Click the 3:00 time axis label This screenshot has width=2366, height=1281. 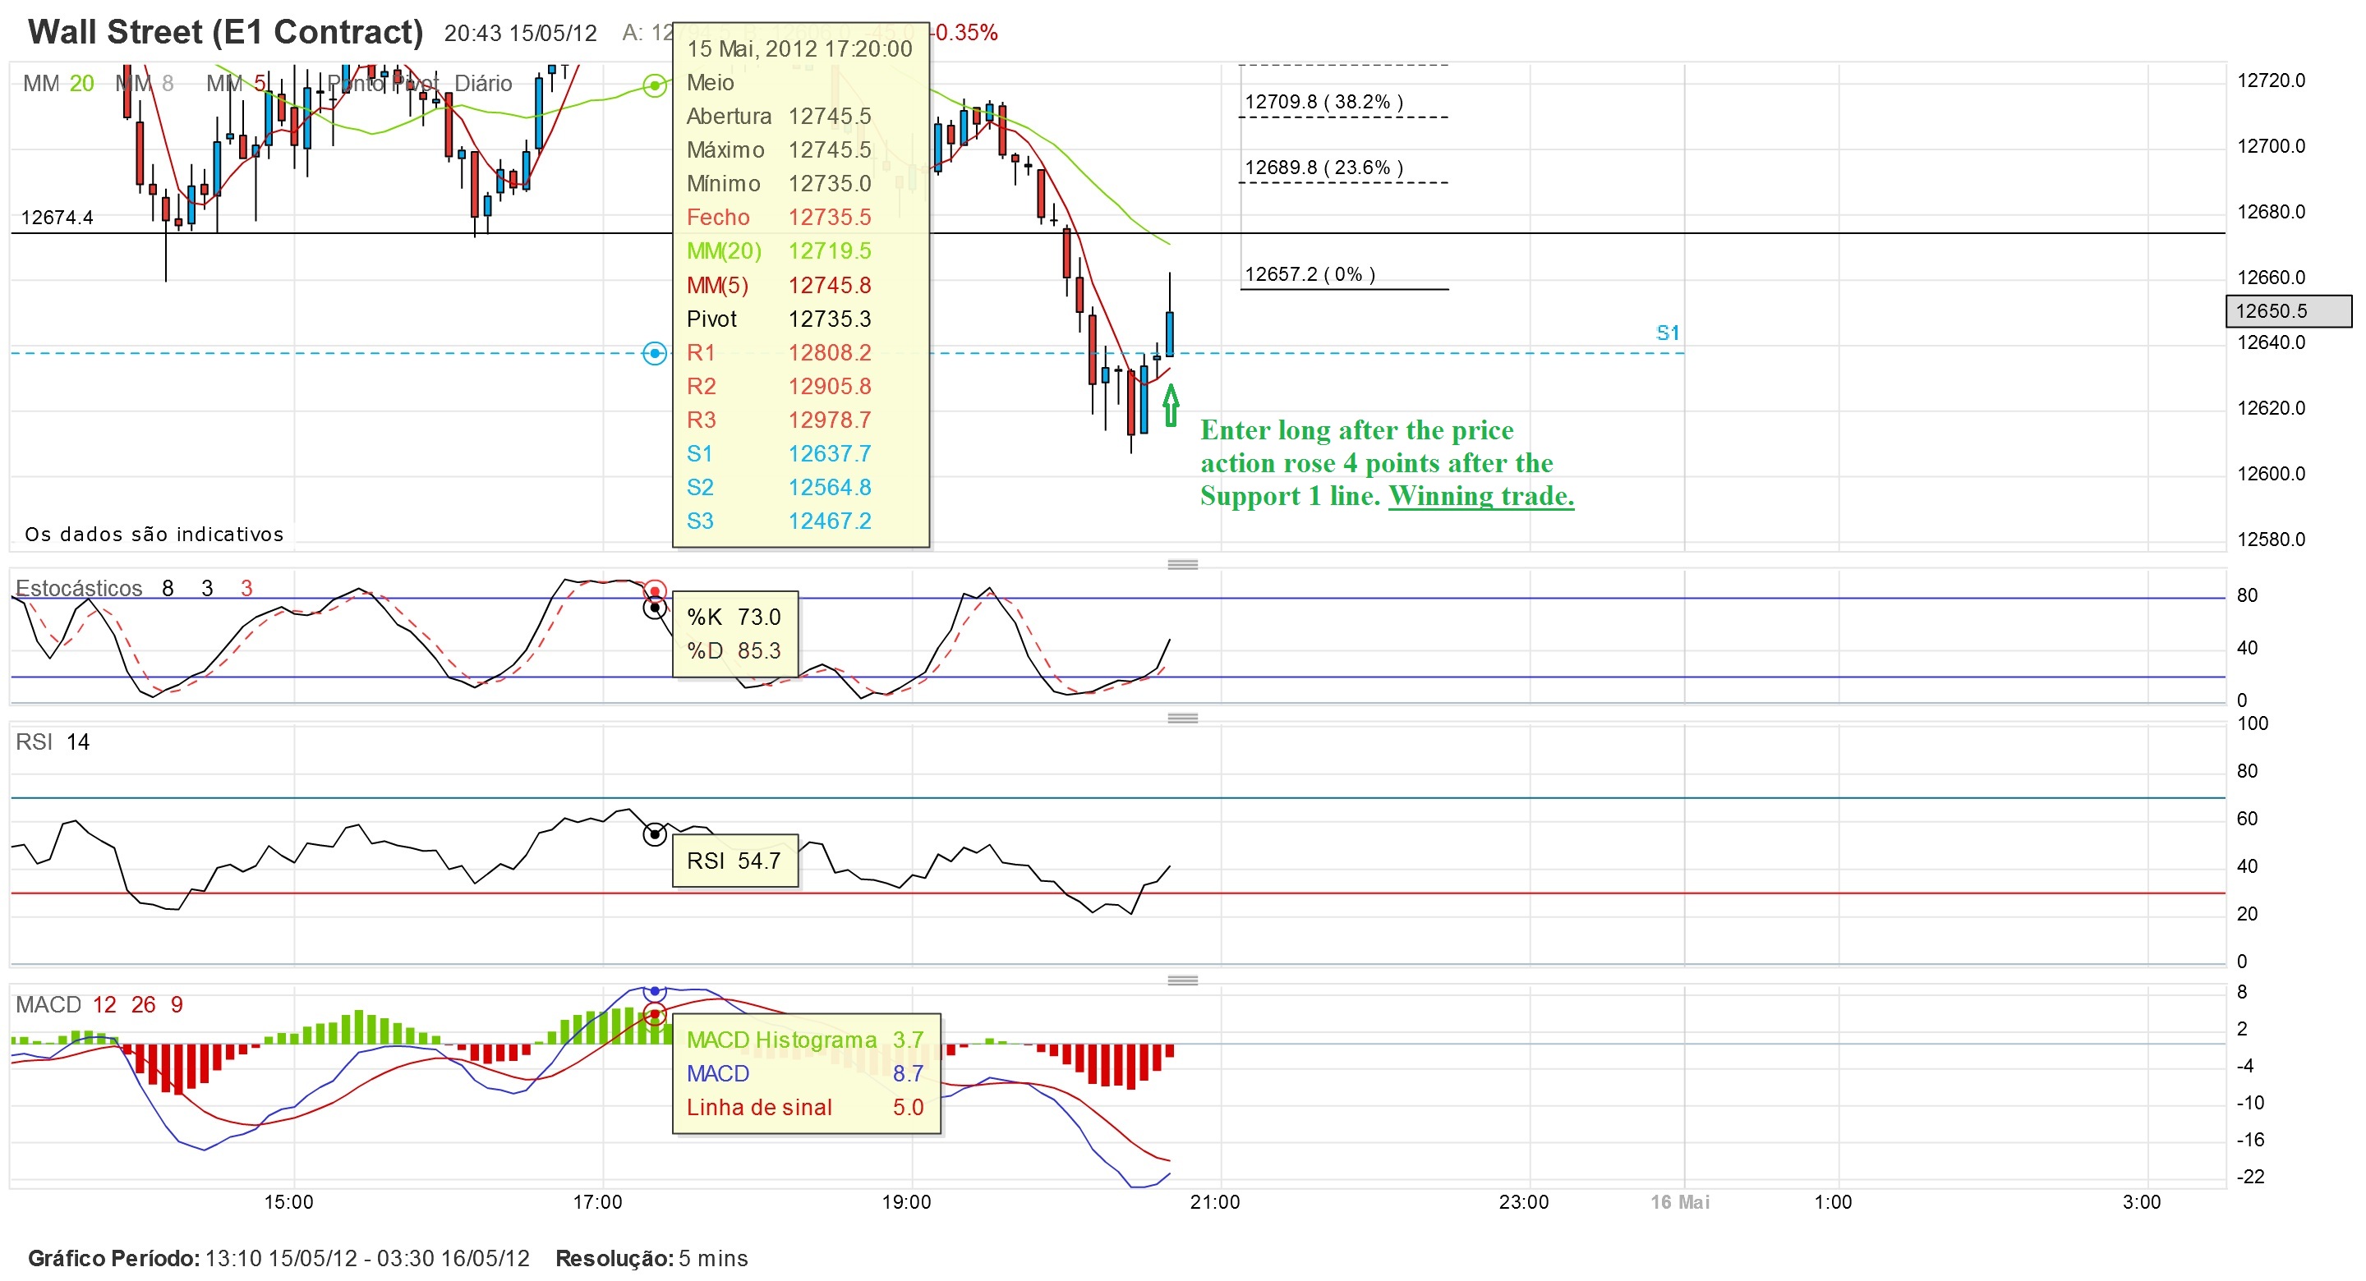[2142, 1202]
